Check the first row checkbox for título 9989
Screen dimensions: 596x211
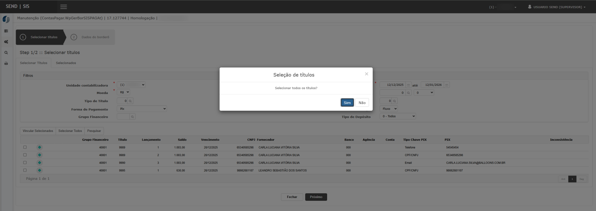[x=25, y=147]
